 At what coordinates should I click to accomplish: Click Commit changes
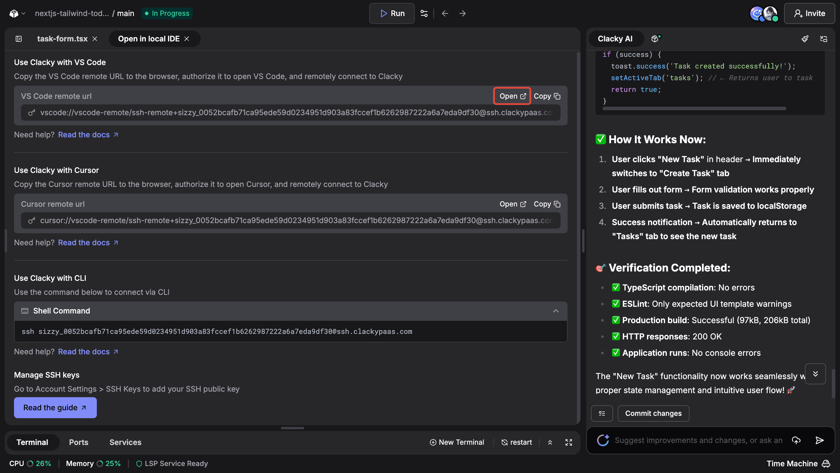point(653,413)
